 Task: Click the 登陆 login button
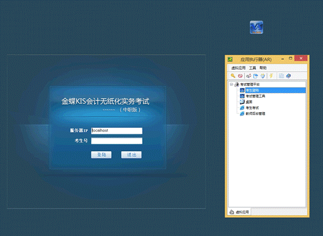[101, 155]
